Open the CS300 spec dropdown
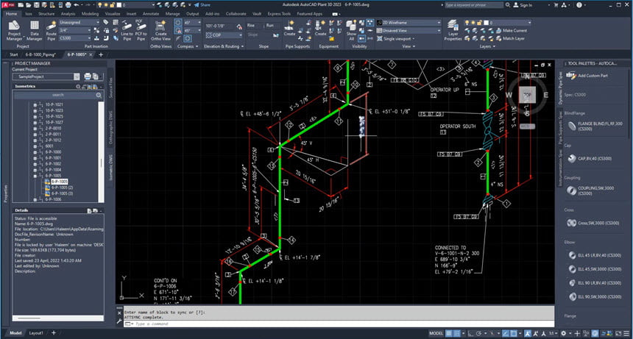Viewport: 633px width, 339px height. point(75,38)
